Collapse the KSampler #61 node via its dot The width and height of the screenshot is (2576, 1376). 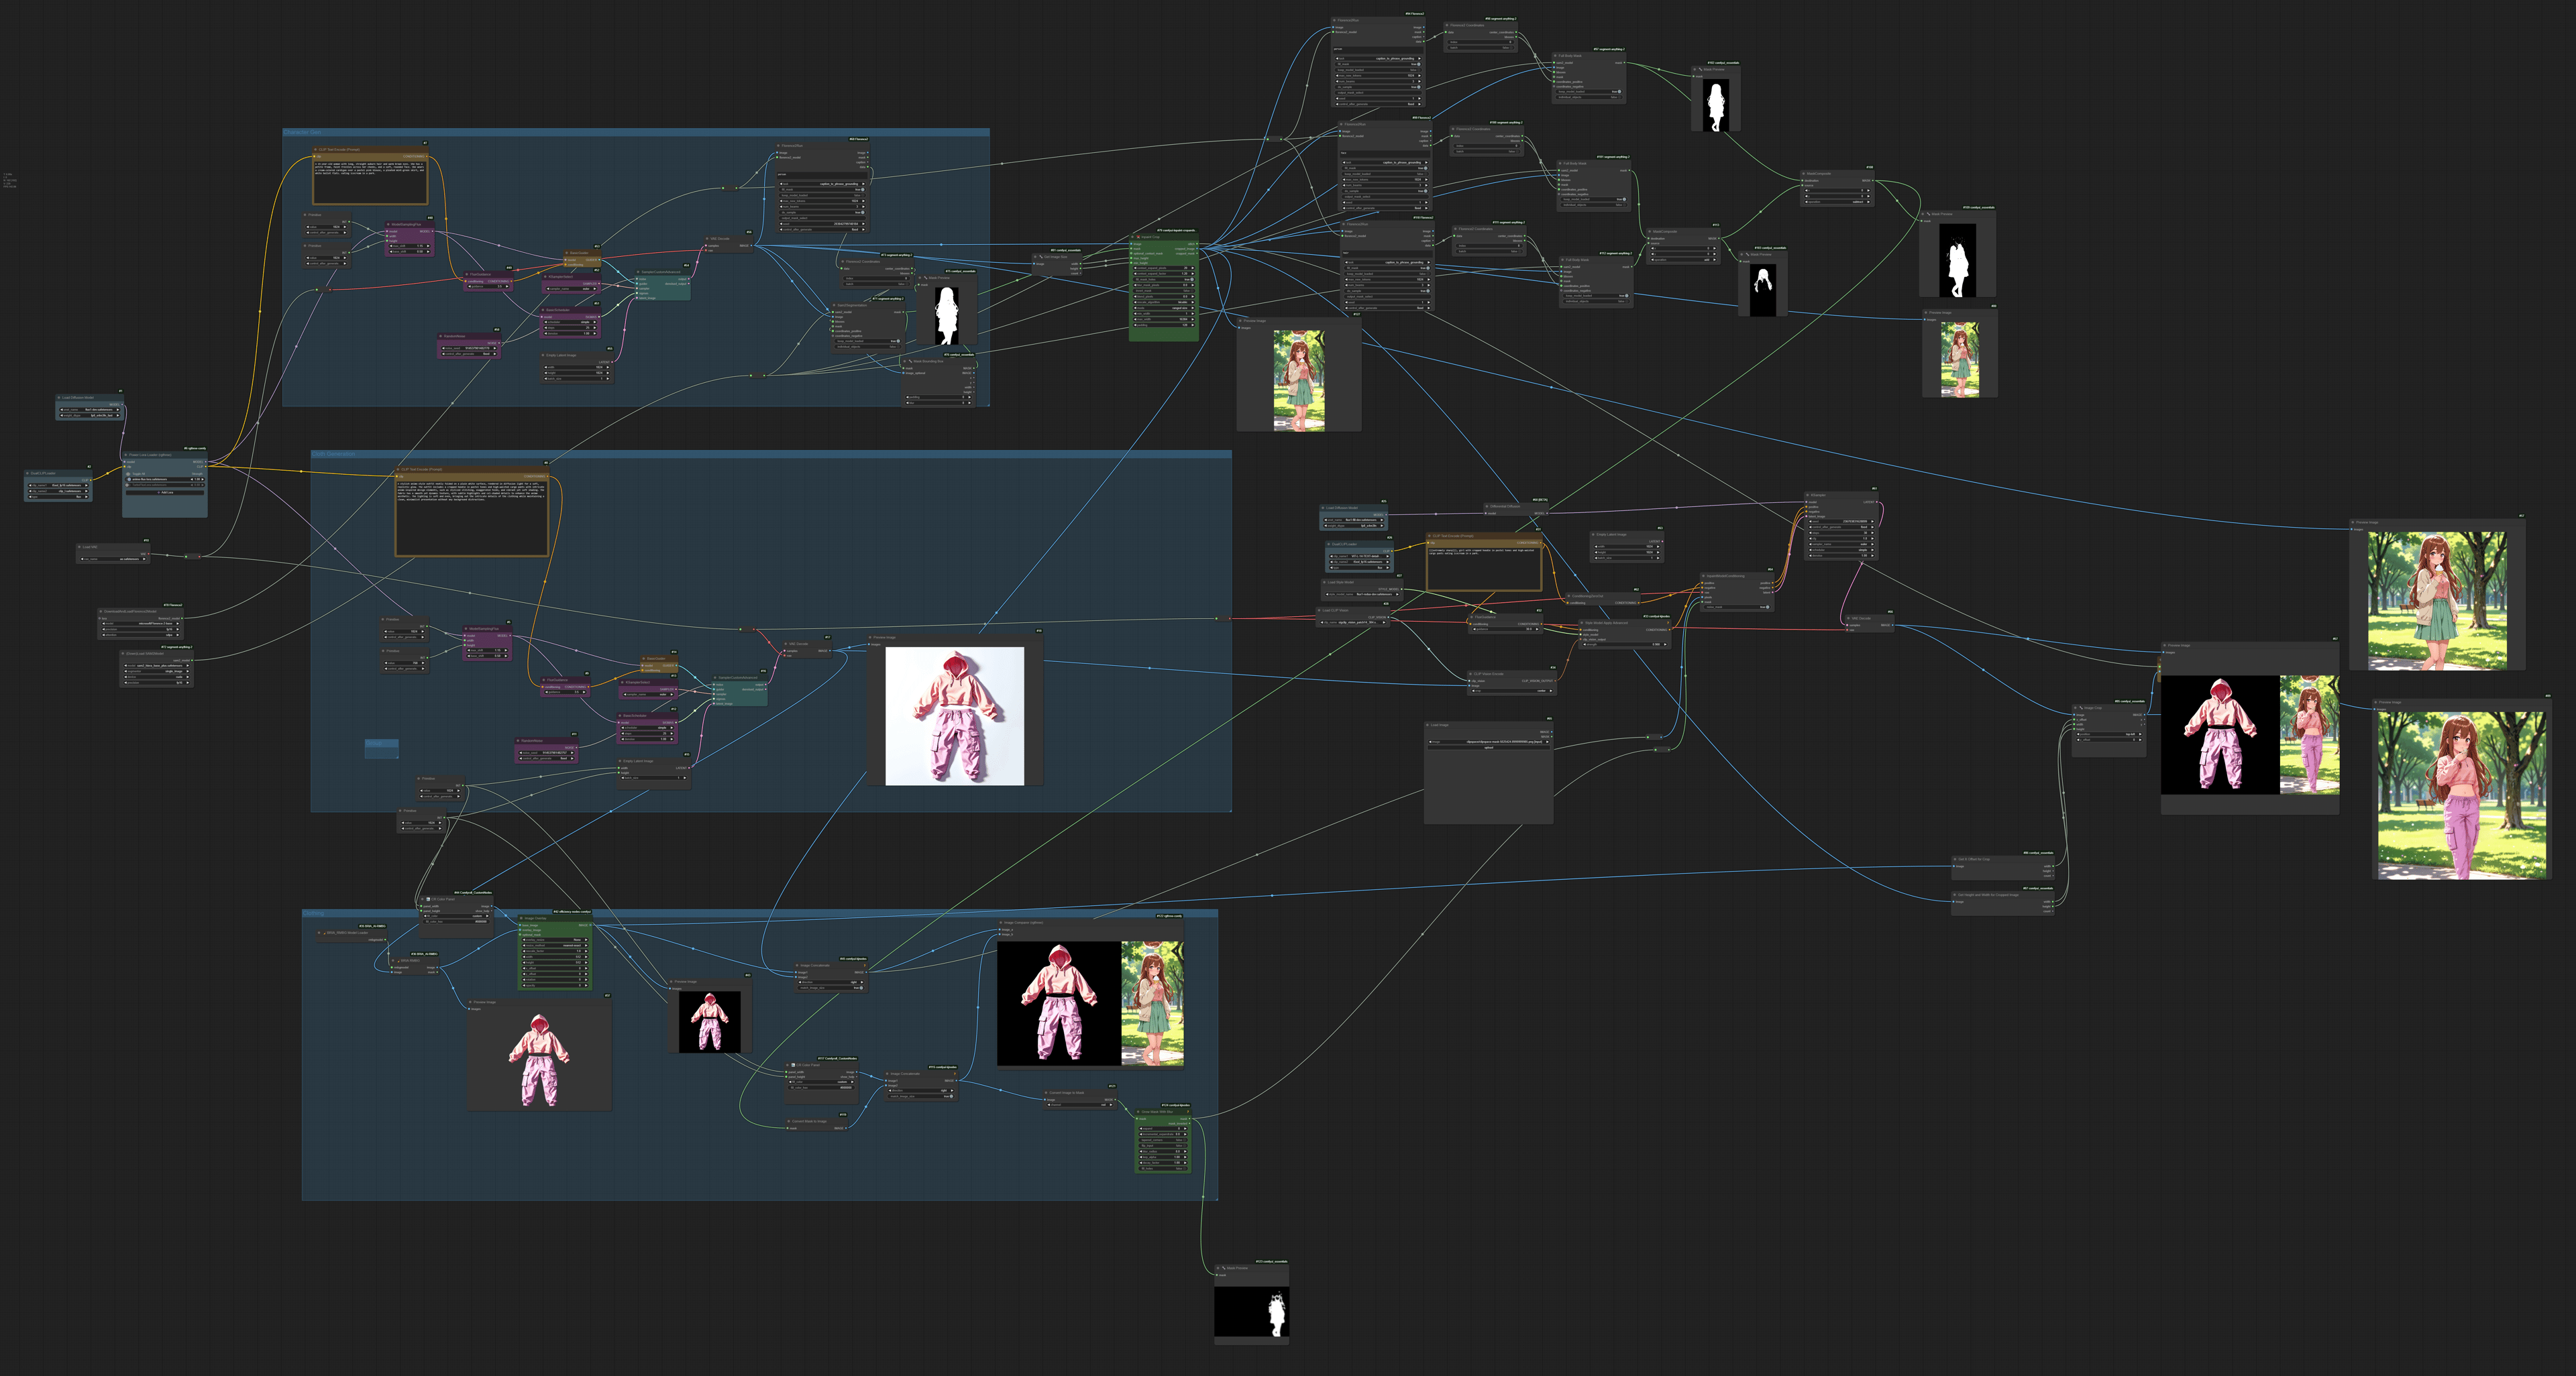[x=1808, y=496]
